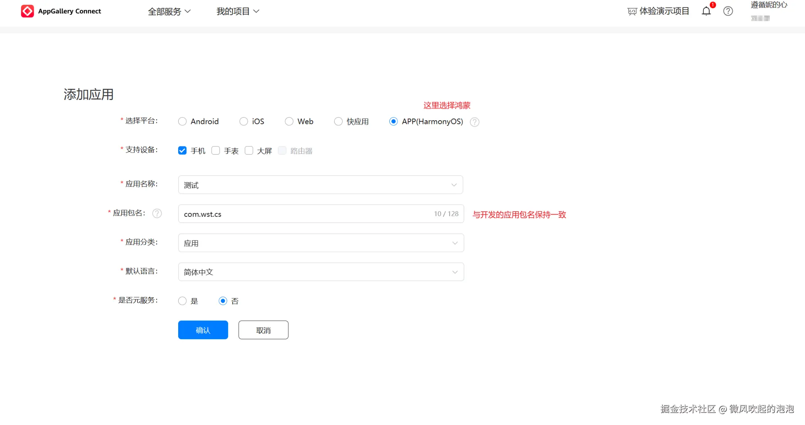Open the notification bell icon
The image size is (805, 425).
706,11
